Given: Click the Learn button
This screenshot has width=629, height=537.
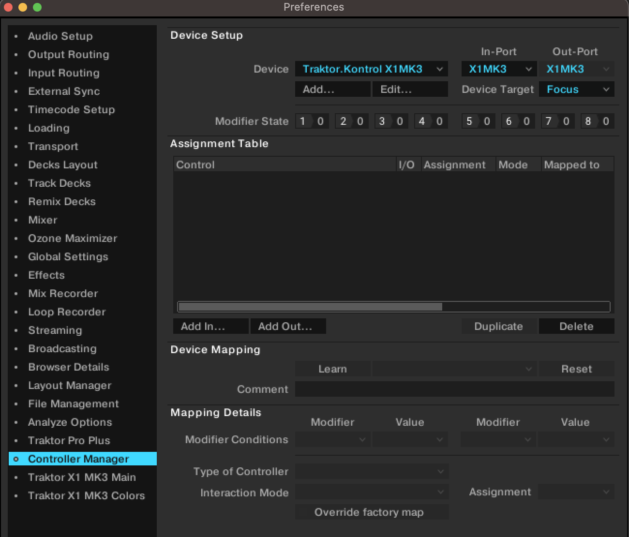Looking at the screenshot, I should 332,369.
